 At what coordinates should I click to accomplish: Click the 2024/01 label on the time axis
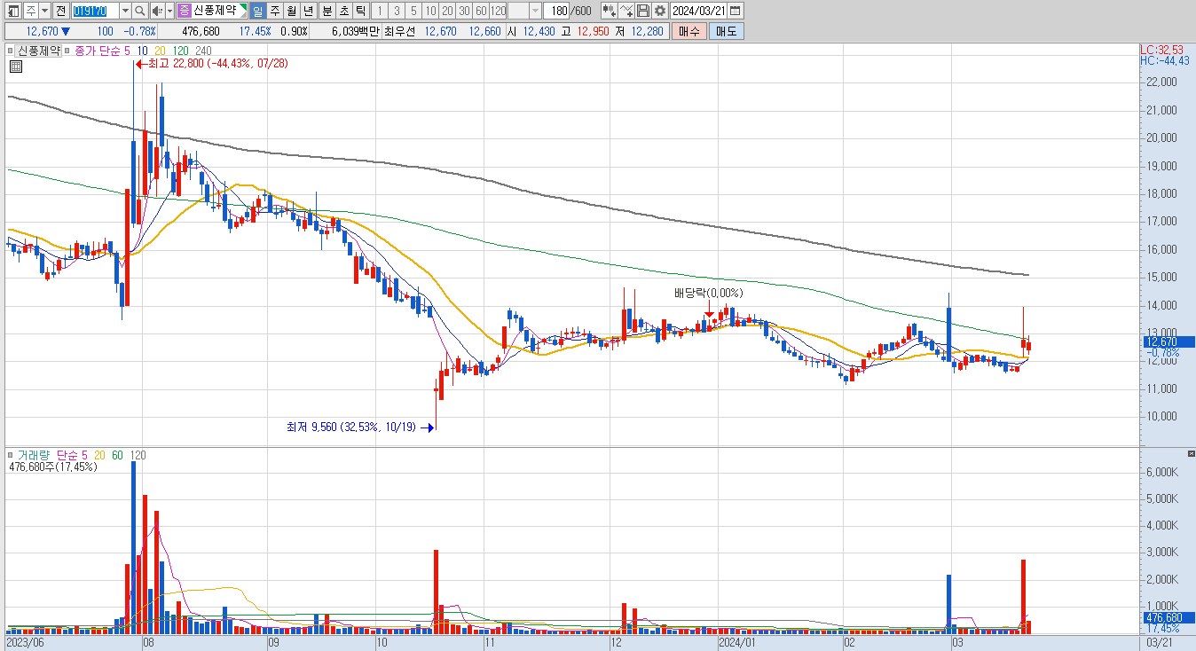pos(736,641)
